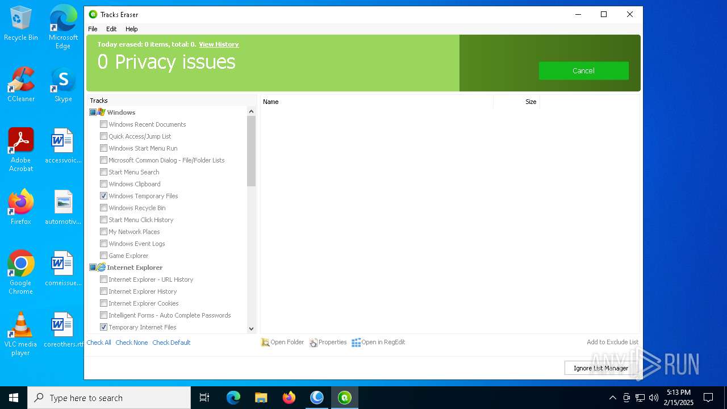Click the Internet Explorer category icon
This screenshot has width=727, height=409.
pos(101,268)
